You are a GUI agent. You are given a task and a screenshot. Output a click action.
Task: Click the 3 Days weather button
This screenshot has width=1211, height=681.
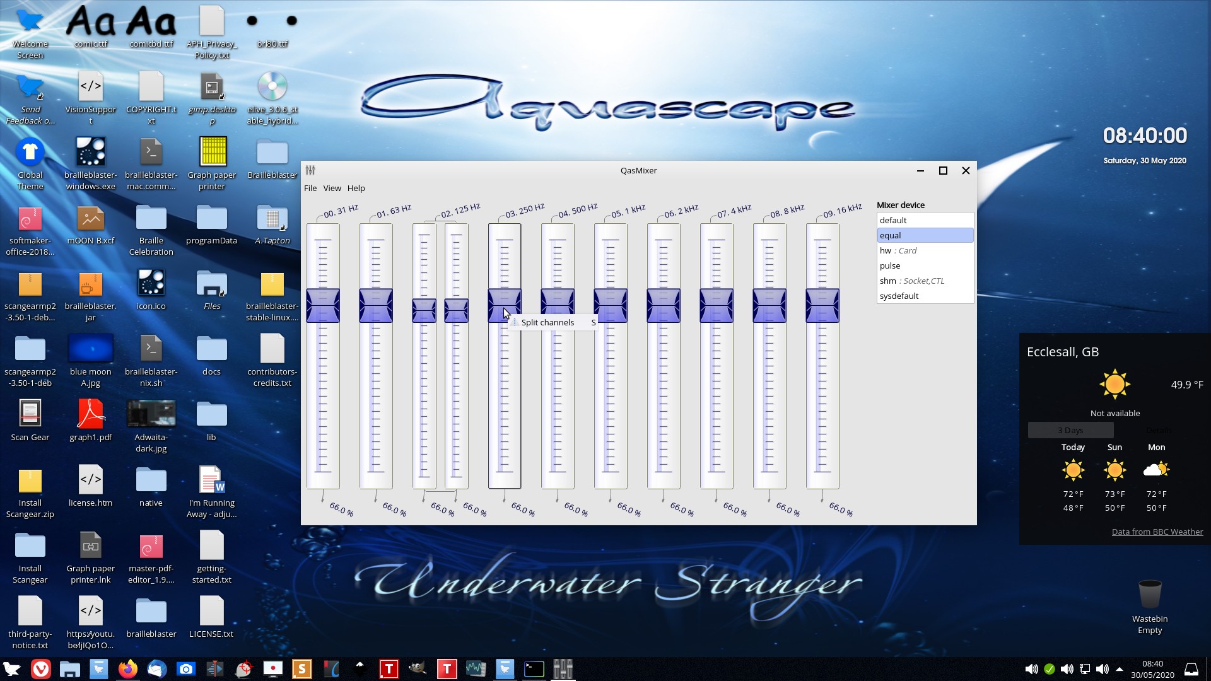tap(1070, 430)
